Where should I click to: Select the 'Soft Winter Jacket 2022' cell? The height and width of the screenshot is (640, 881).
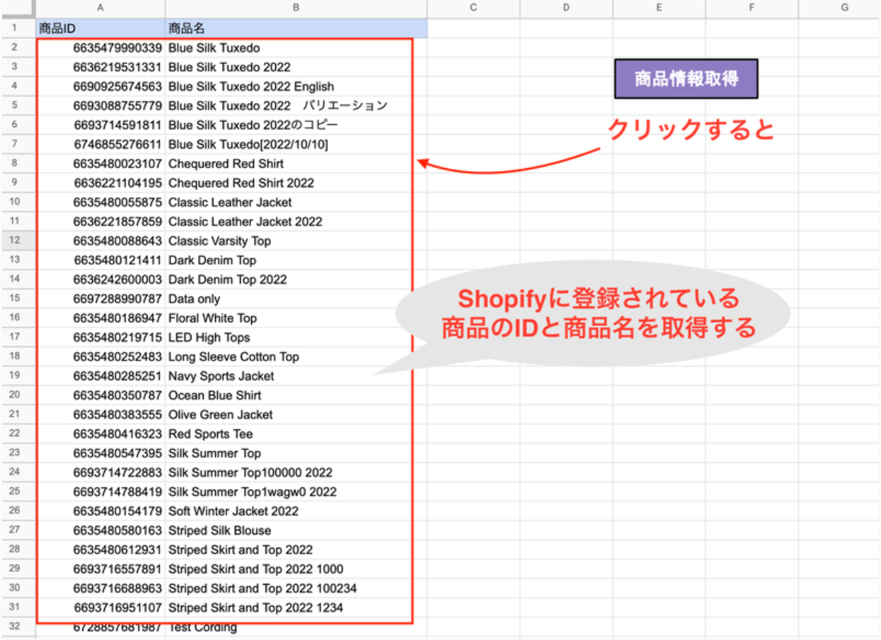(296, 511)
